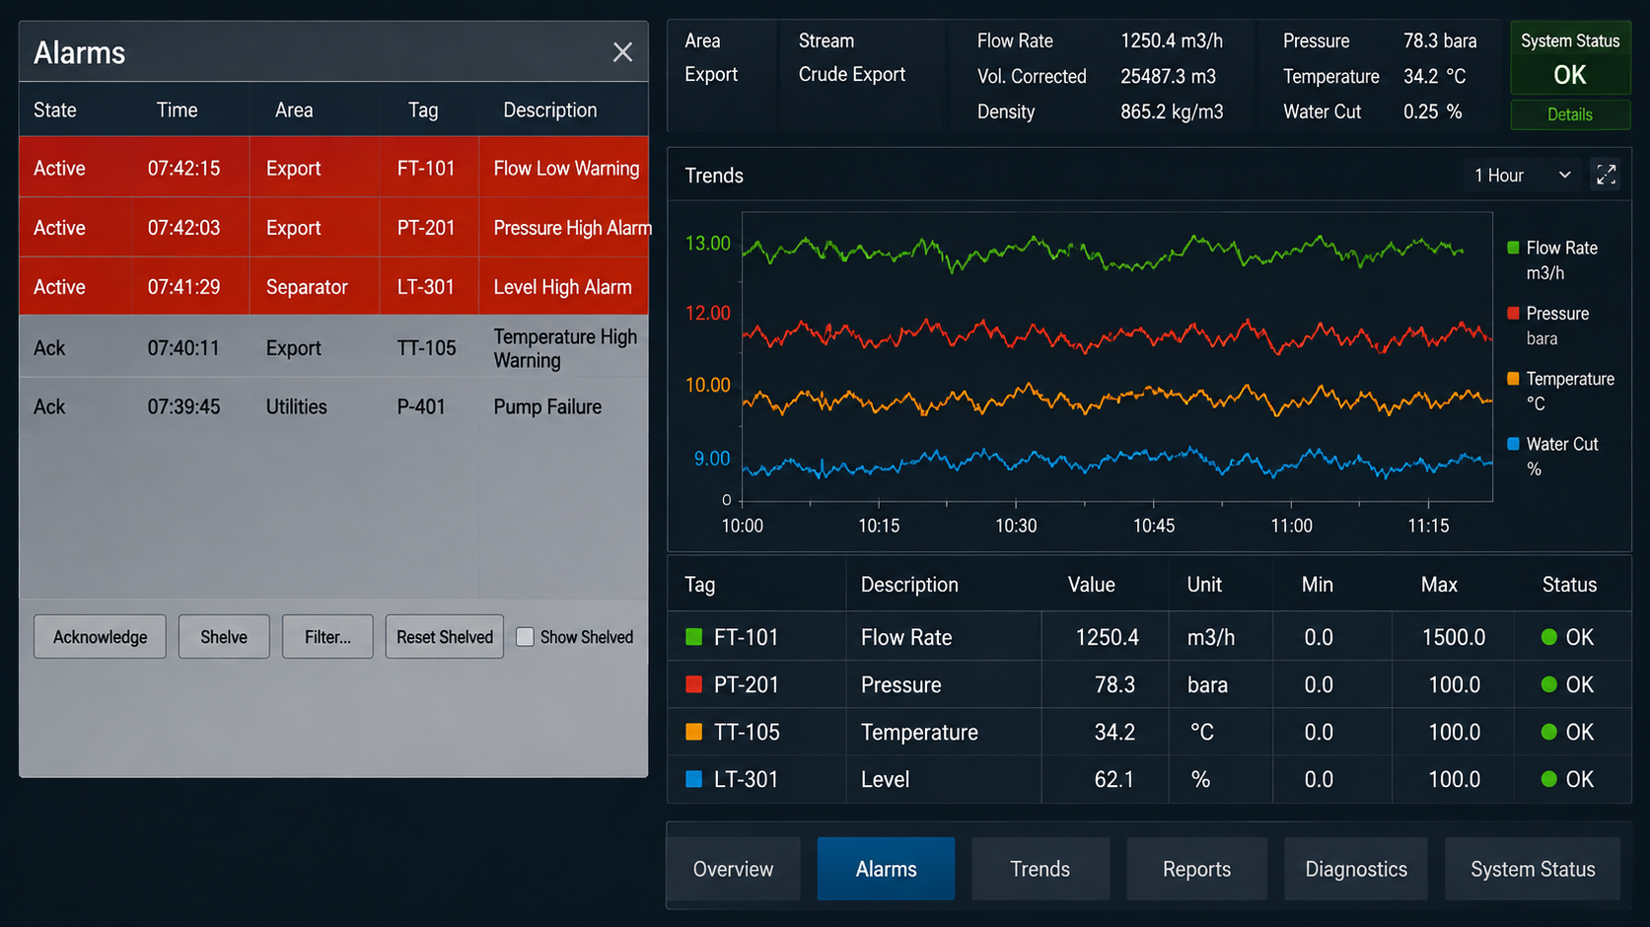Click the Pressure legend marker
Image resolution: width=1650 pixels, height=927 pixels.
pyautogui.click(x=1513, y=314)
